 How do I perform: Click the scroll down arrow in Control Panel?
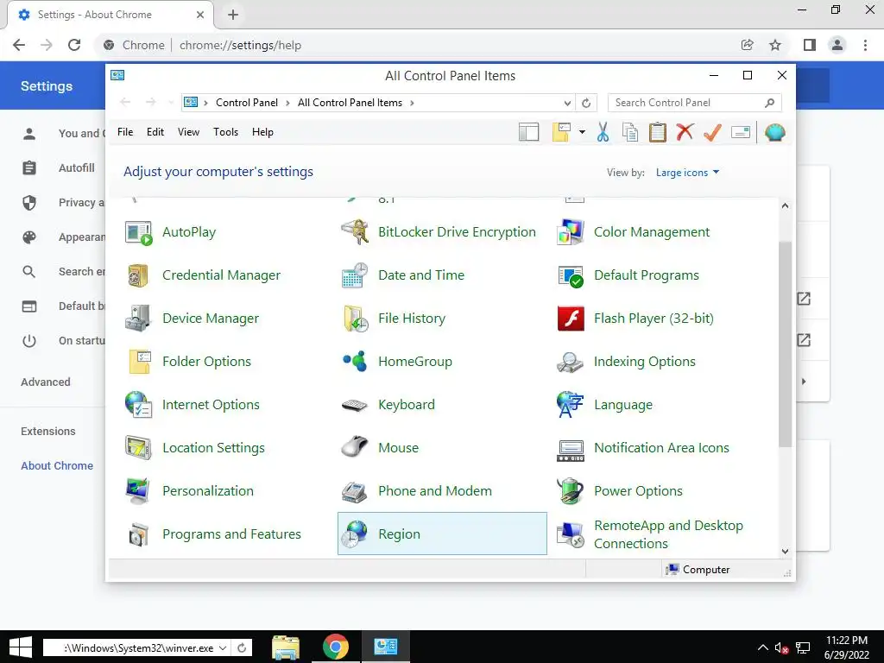785,552
